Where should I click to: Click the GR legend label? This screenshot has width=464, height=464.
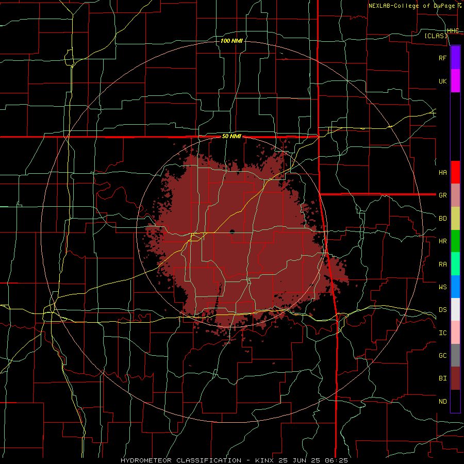pos(442,195)
